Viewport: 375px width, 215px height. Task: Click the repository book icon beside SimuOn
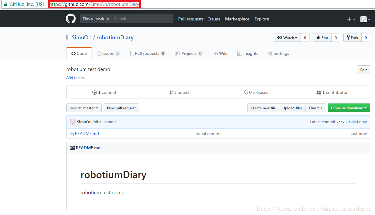point(68,37)
